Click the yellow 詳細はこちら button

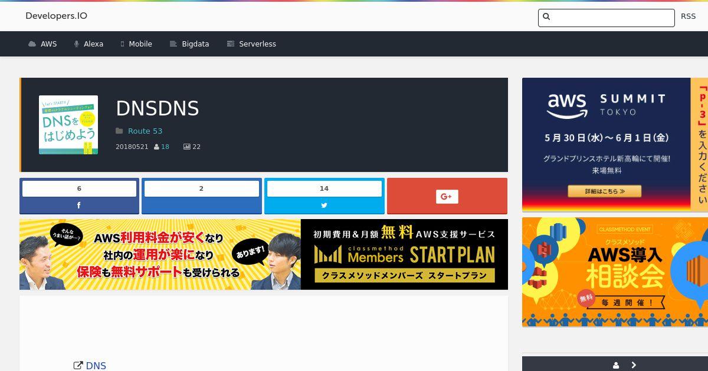coord(605,191)
